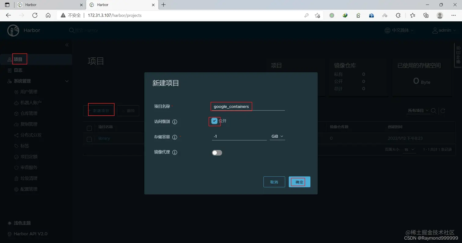Switch to the second Harbor browser tab
This screenshot has height=243, width=462.
click(x=102, y=5)
